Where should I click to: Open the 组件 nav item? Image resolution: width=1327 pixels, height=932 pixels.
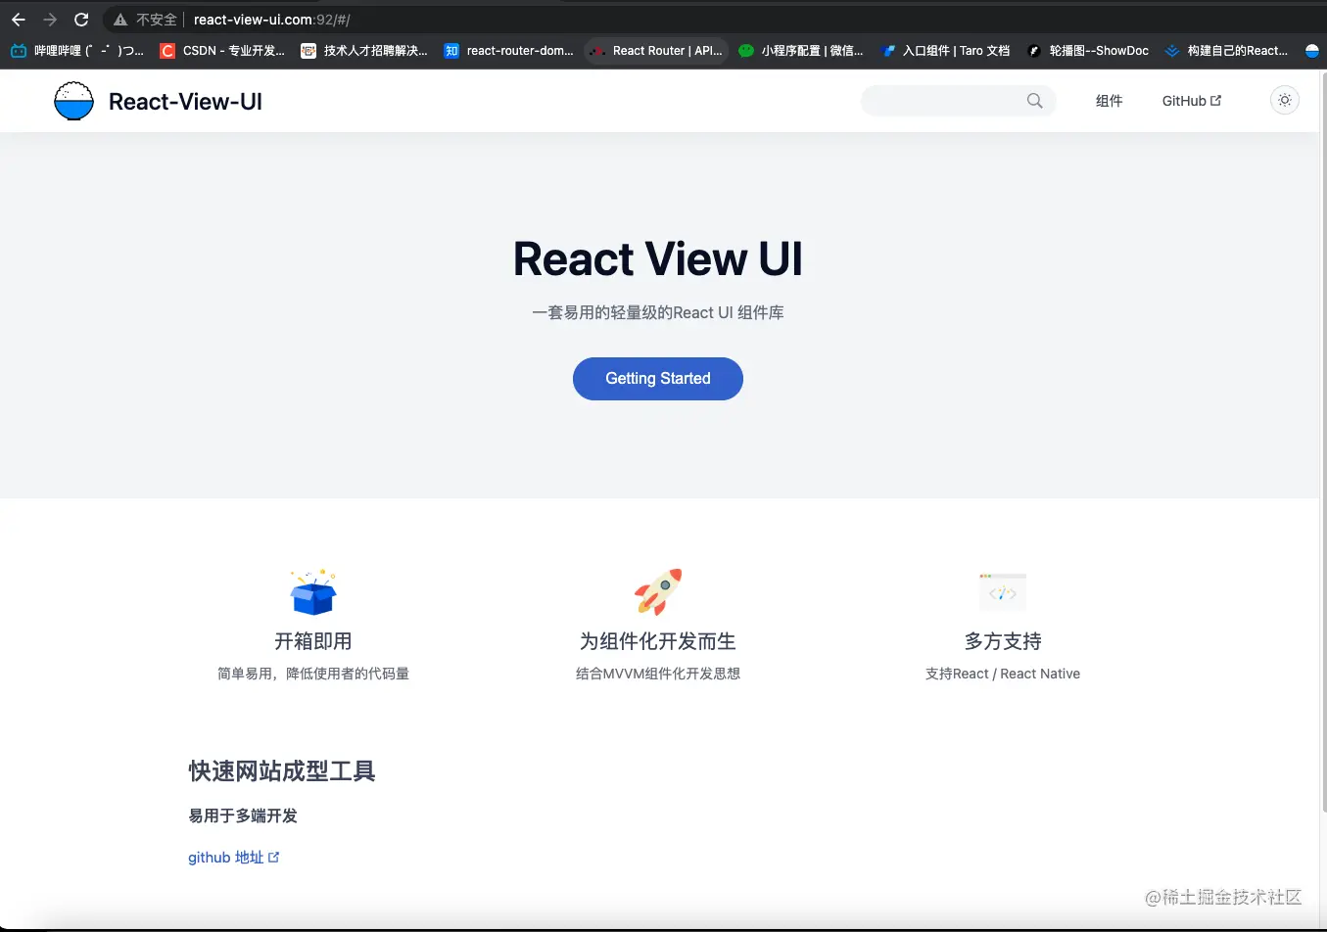1109,101
